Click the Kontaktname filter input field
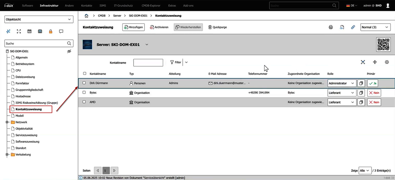The width and height of the screenshot is (395, 180). [x=148, y=62]
